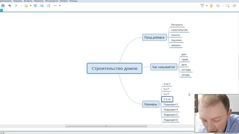Launch brainstorming mode lightbulb icon
Screen dimensions: 239x134
[211, 6]
